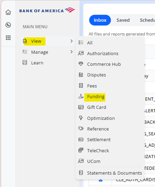155x187 pixels.
Task: Click the MAIN MENU heading text
Action: tap(35, 27)
